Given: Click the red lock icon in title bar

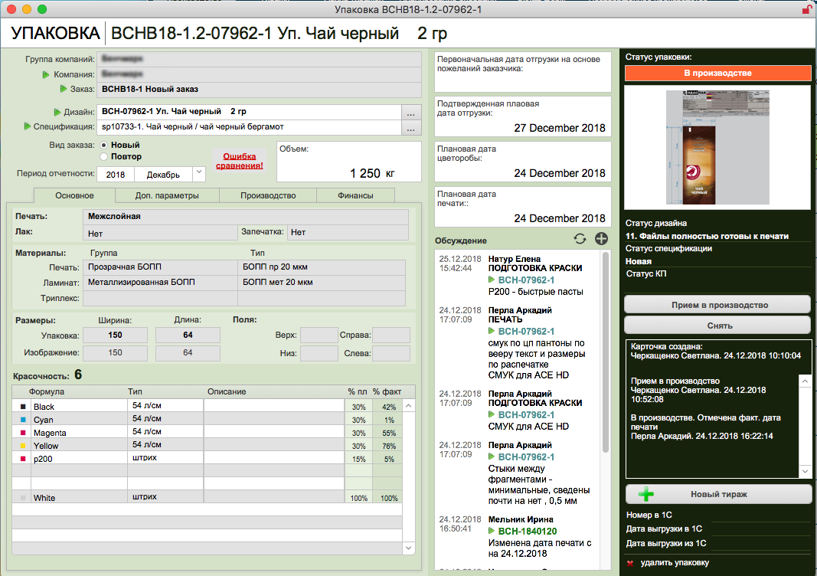Looking at the screenshot, I should click(806, 9).
